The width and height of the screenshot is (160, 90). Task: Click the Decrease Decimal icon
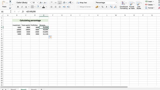click(115, 7)
